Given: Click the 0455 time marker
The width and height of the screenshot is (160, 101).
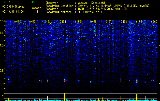Looking at the screenshot, I should click(x=78, y=22).
